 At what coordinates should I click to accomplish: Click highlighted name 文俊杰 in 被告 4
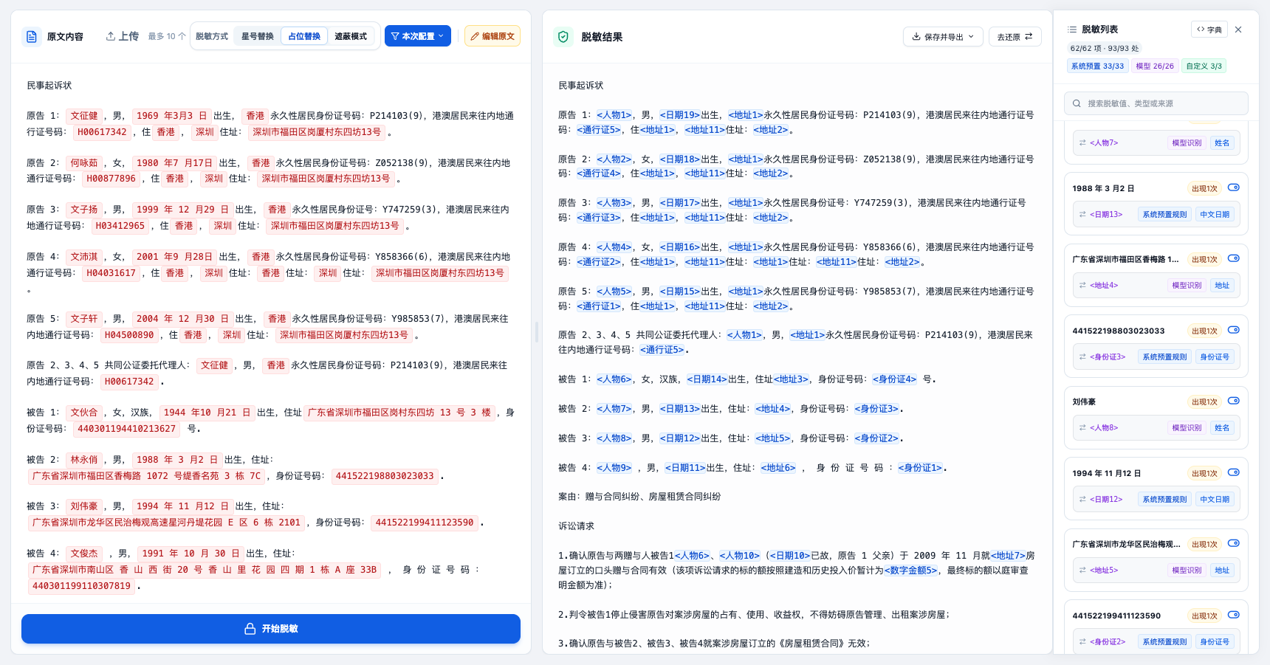tap(84, 554)
